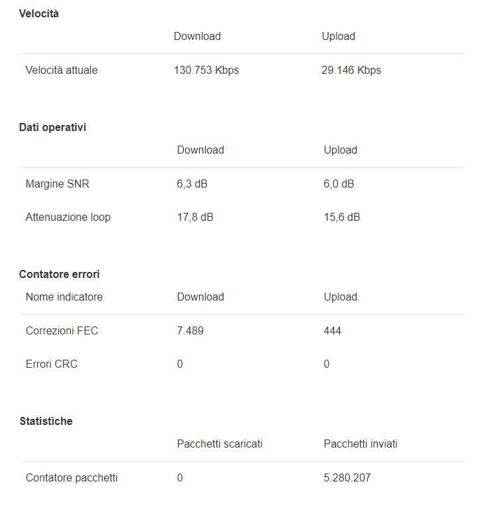This screenshot has height=514, width=486.
Task: Click the Nome indicatore column header
Action: [x=64, y=297]
